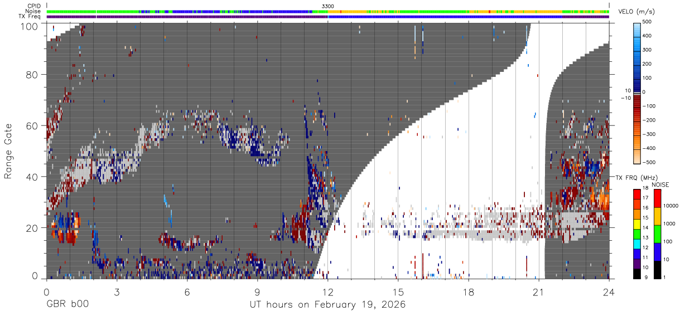Click the -10 label on velocity scale
The width and height of the screenshot is (685, 316).
(x=625, y=98)
